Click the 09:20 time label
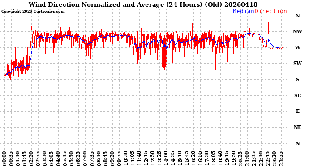The image size is (309, 168). tap(112, 159)
